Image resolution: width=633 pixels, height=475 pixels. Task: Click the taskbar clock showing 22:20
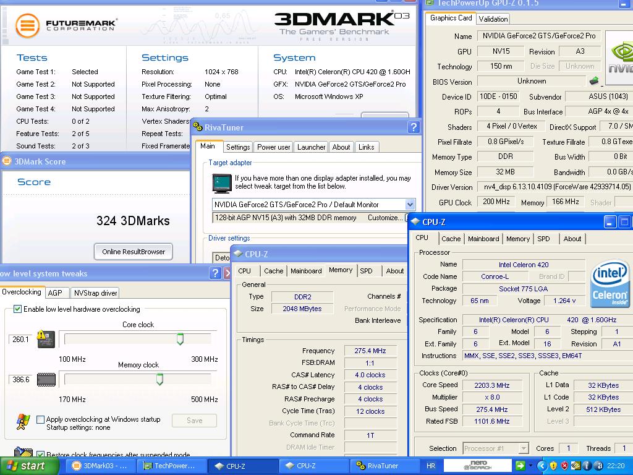point(616,466)
